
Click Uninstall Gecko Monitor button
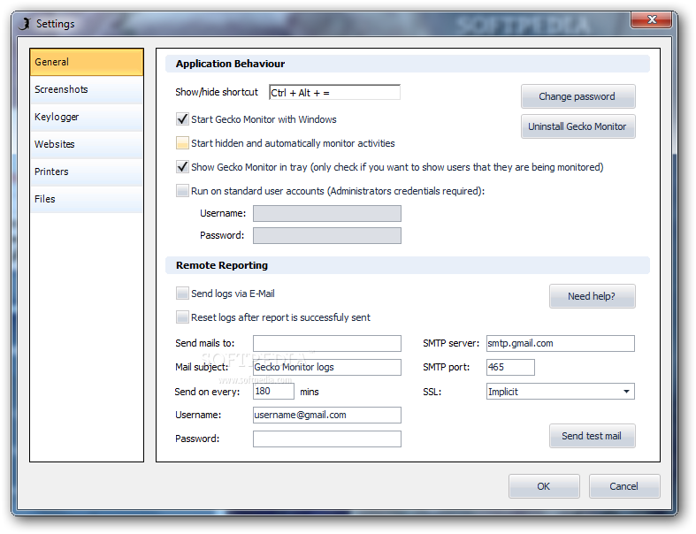(x=577, y=126)
